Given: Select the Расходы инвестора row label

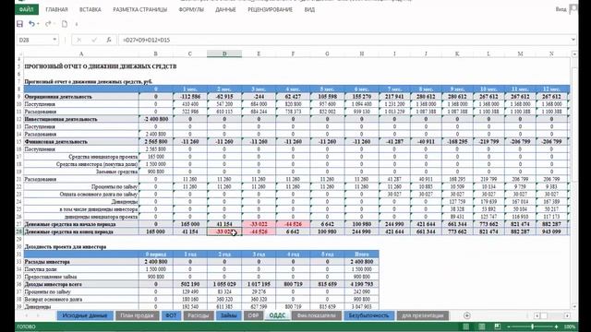Looking at the screenshot, I should [81, 262].
